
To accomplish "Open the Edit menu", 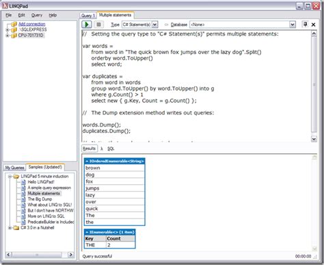I will tap(22, 15).
